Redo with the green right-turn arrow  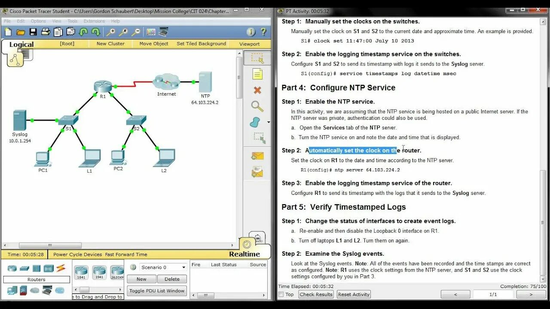click(x=95, y=32)
